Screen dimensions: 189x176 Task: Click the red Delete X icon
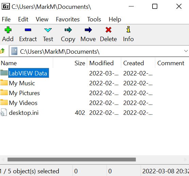(108, 30)
